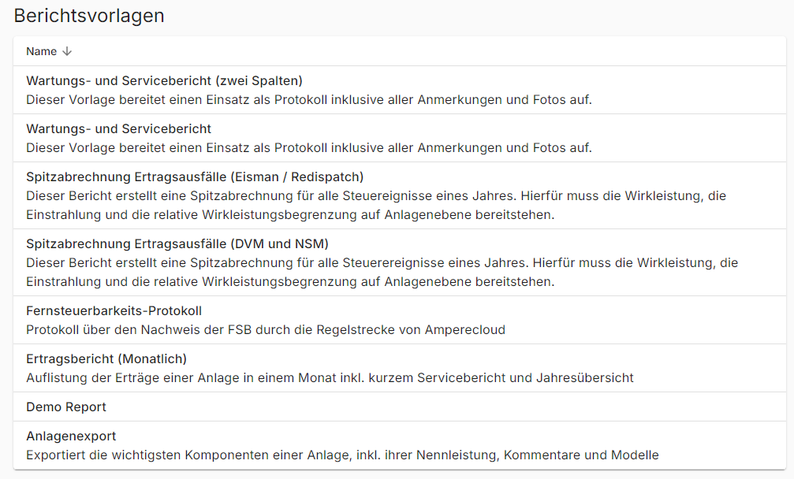Screen dimensions: 794x479
Task: Open the Fernsteuerbarkeits-Protokoll template
Action: [114, 310]
